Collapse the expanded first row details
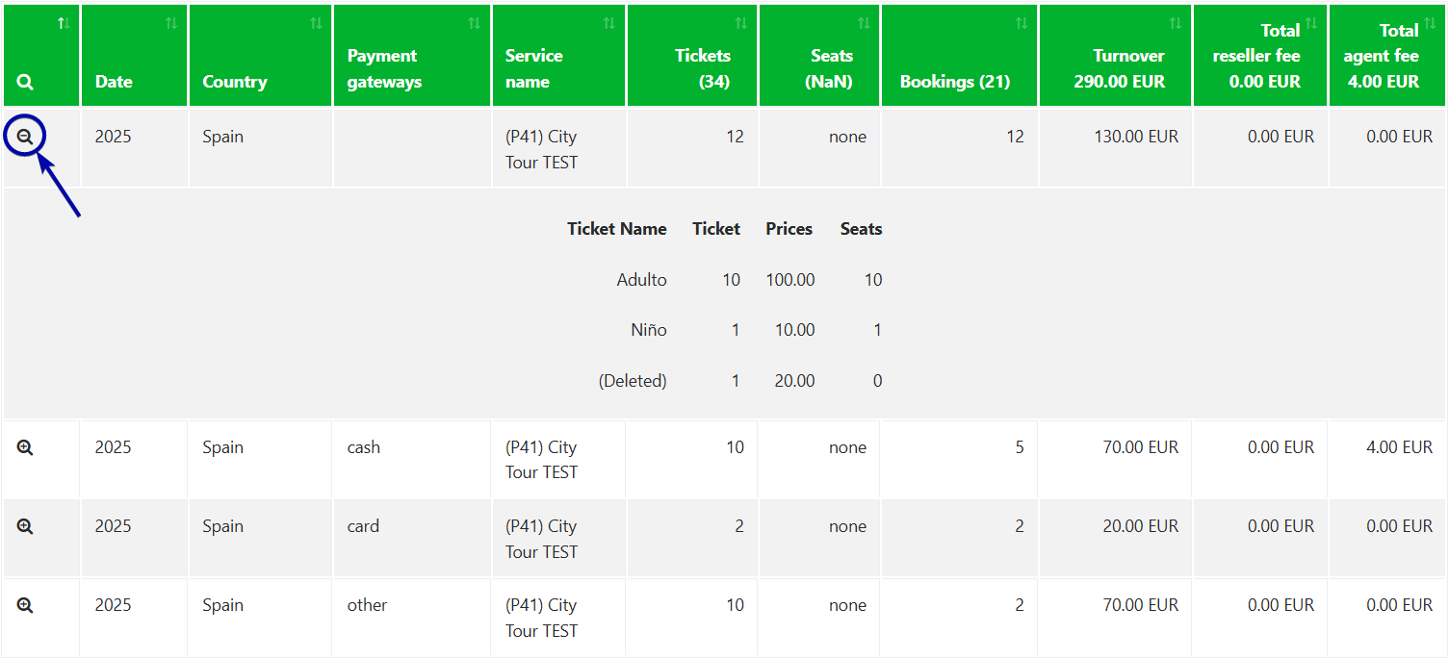The width and height of the screenshot is (1449, 659). (25, 138)
